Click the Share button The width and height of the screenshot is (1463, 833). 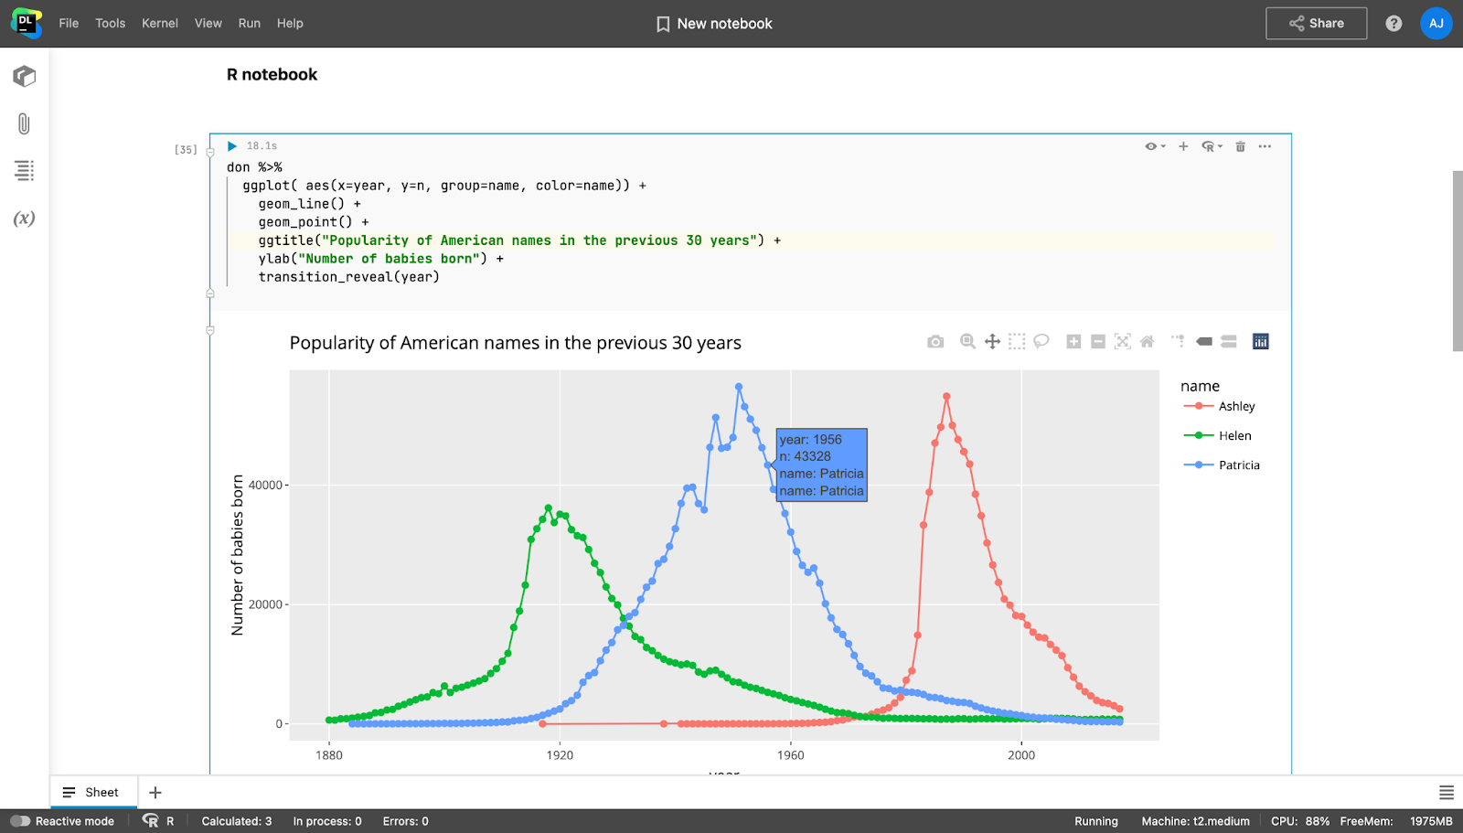pyautogui.click(x=1316, y=24)
